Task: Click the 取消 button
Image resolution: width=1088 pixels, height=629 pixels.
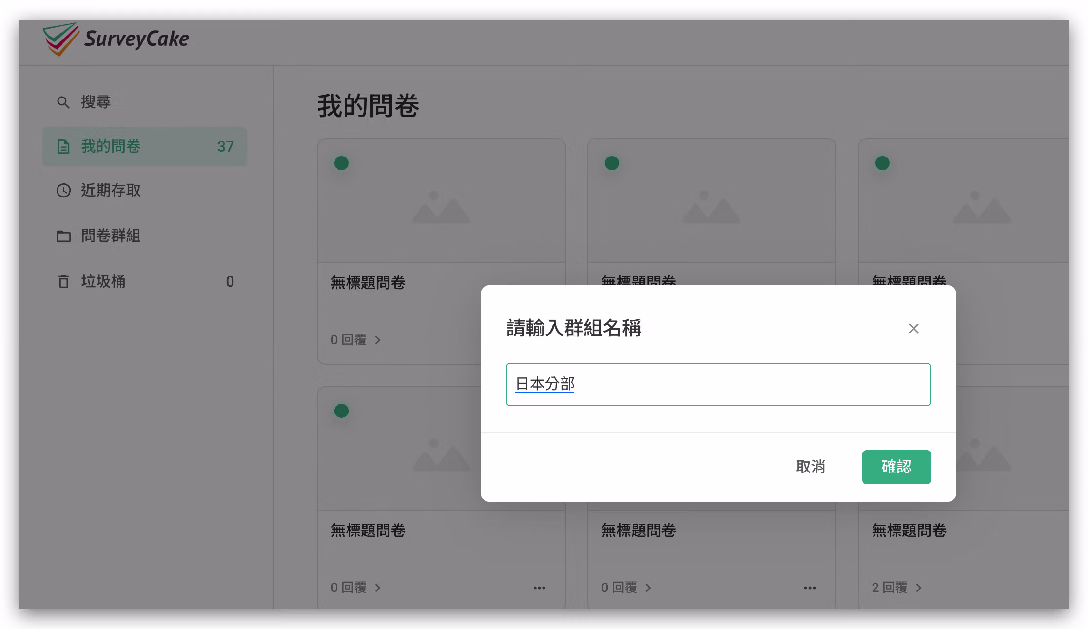Action: click(x=810, y=467)
